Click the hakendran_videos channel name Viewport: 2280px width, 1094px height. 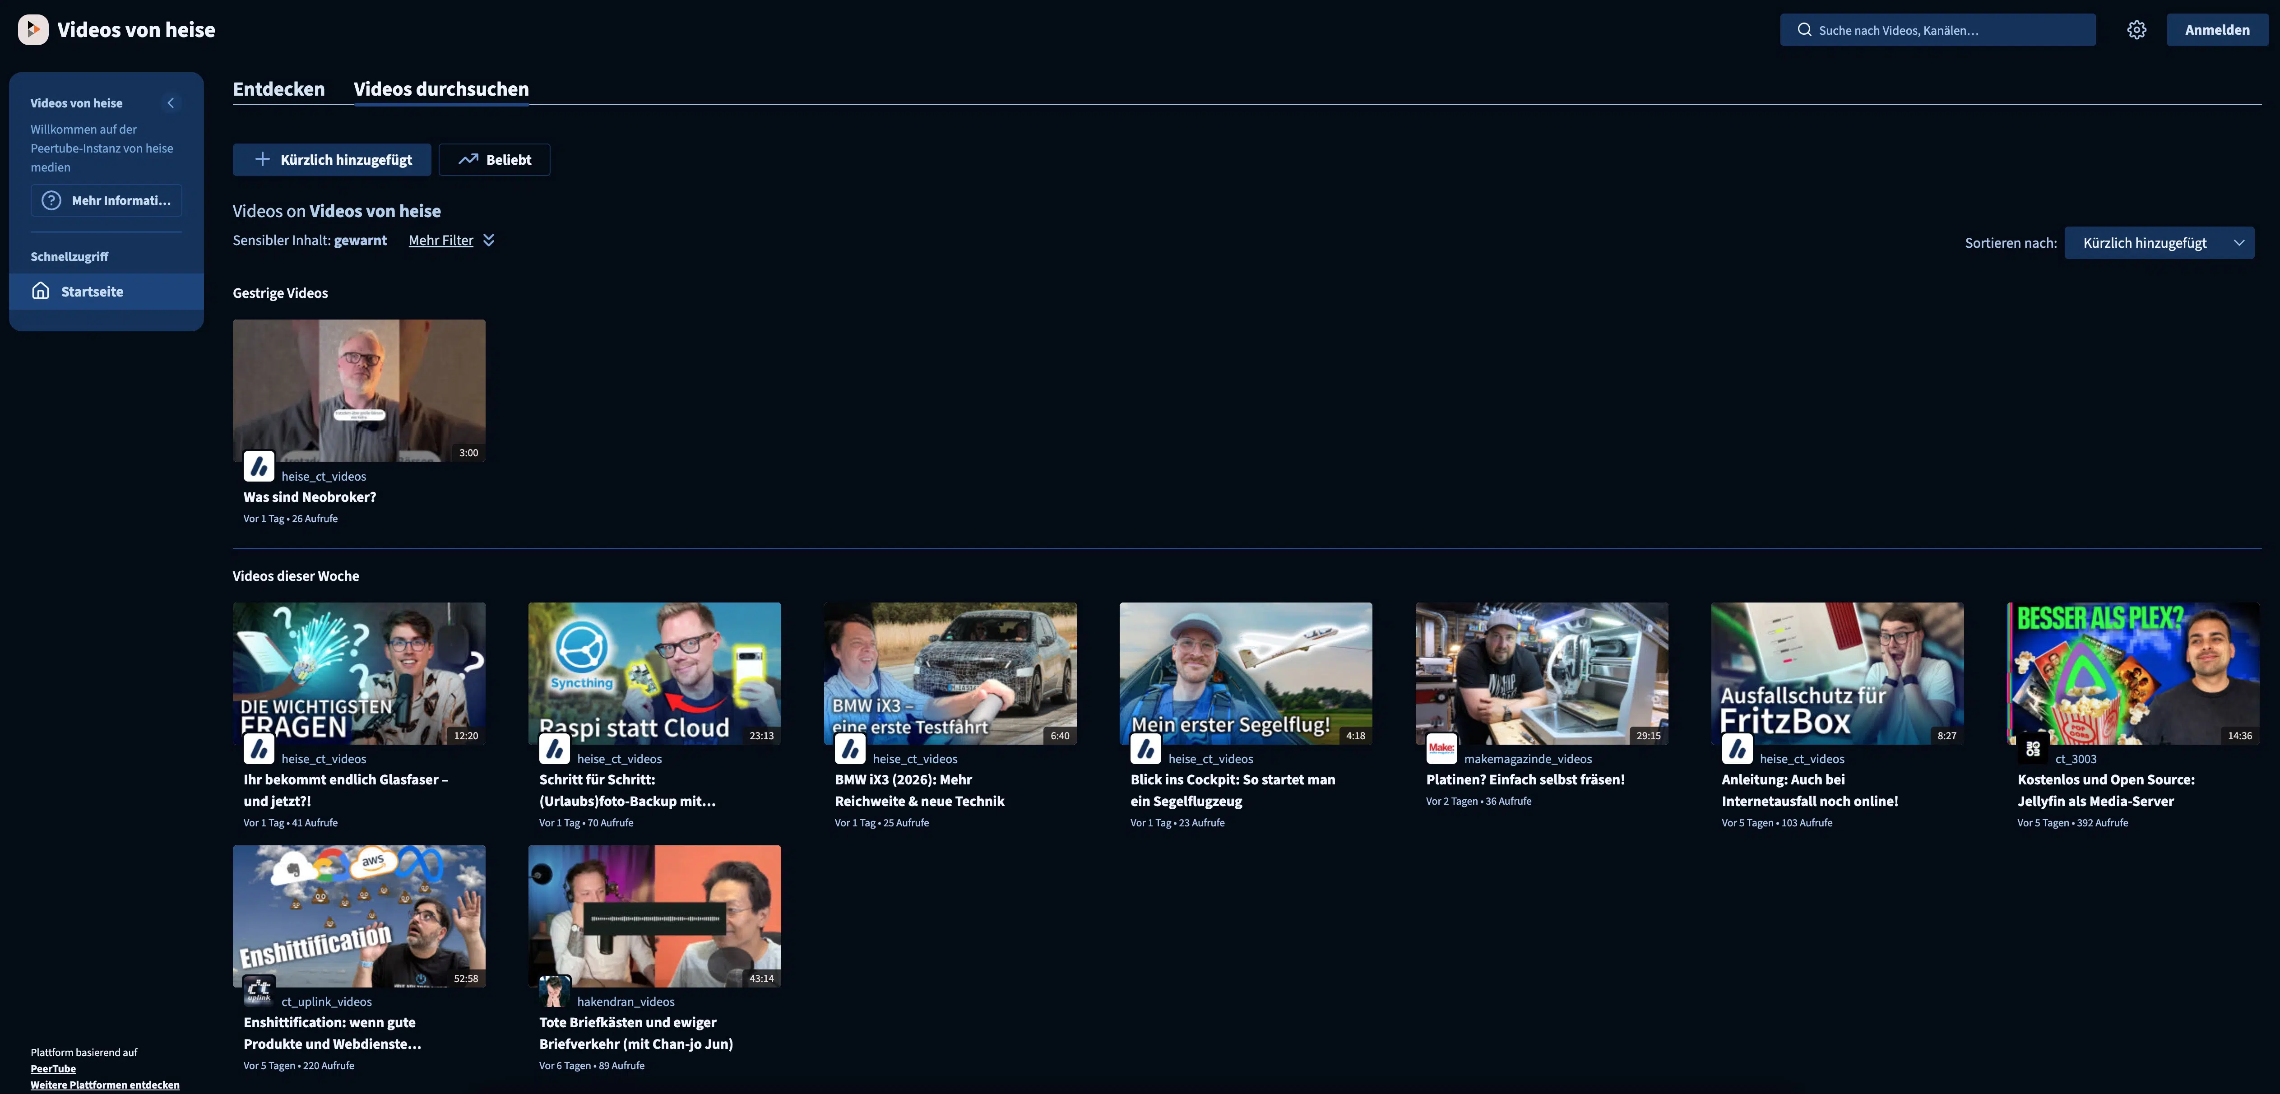[626, 1001]
